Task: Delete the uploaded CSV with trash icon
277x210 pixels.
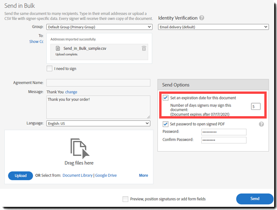Action: click(144, 48)
